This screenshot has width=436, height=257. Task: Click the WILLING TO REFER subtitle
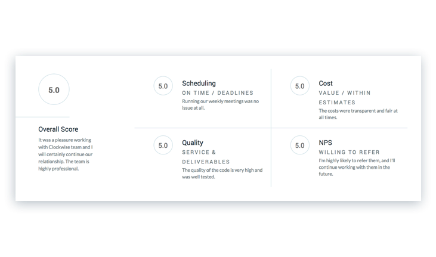tap(349, 153)
